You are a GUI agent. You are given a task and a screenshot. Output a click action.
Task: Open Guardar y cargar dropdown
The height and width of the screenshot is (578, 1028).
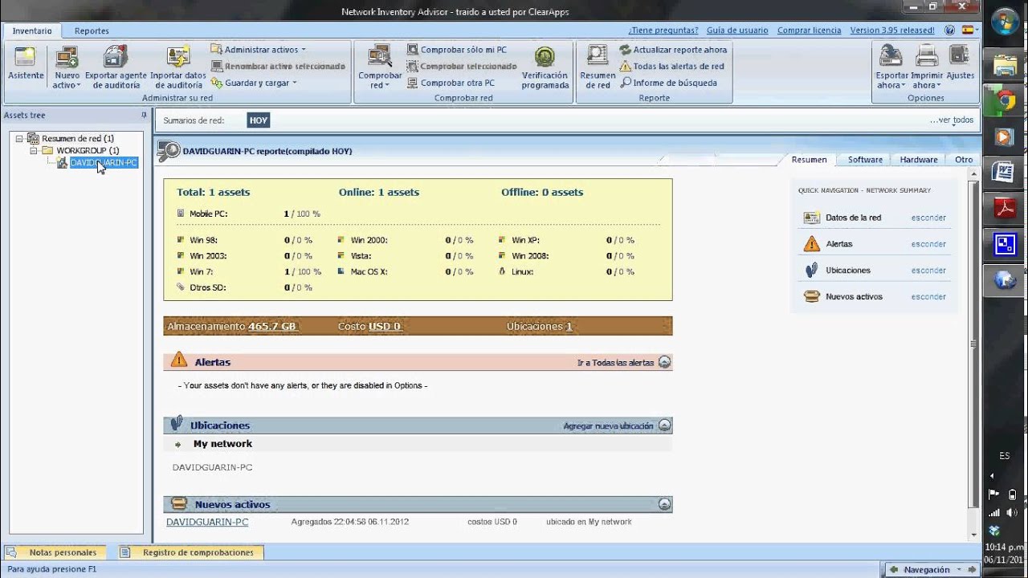coord(254,83)
